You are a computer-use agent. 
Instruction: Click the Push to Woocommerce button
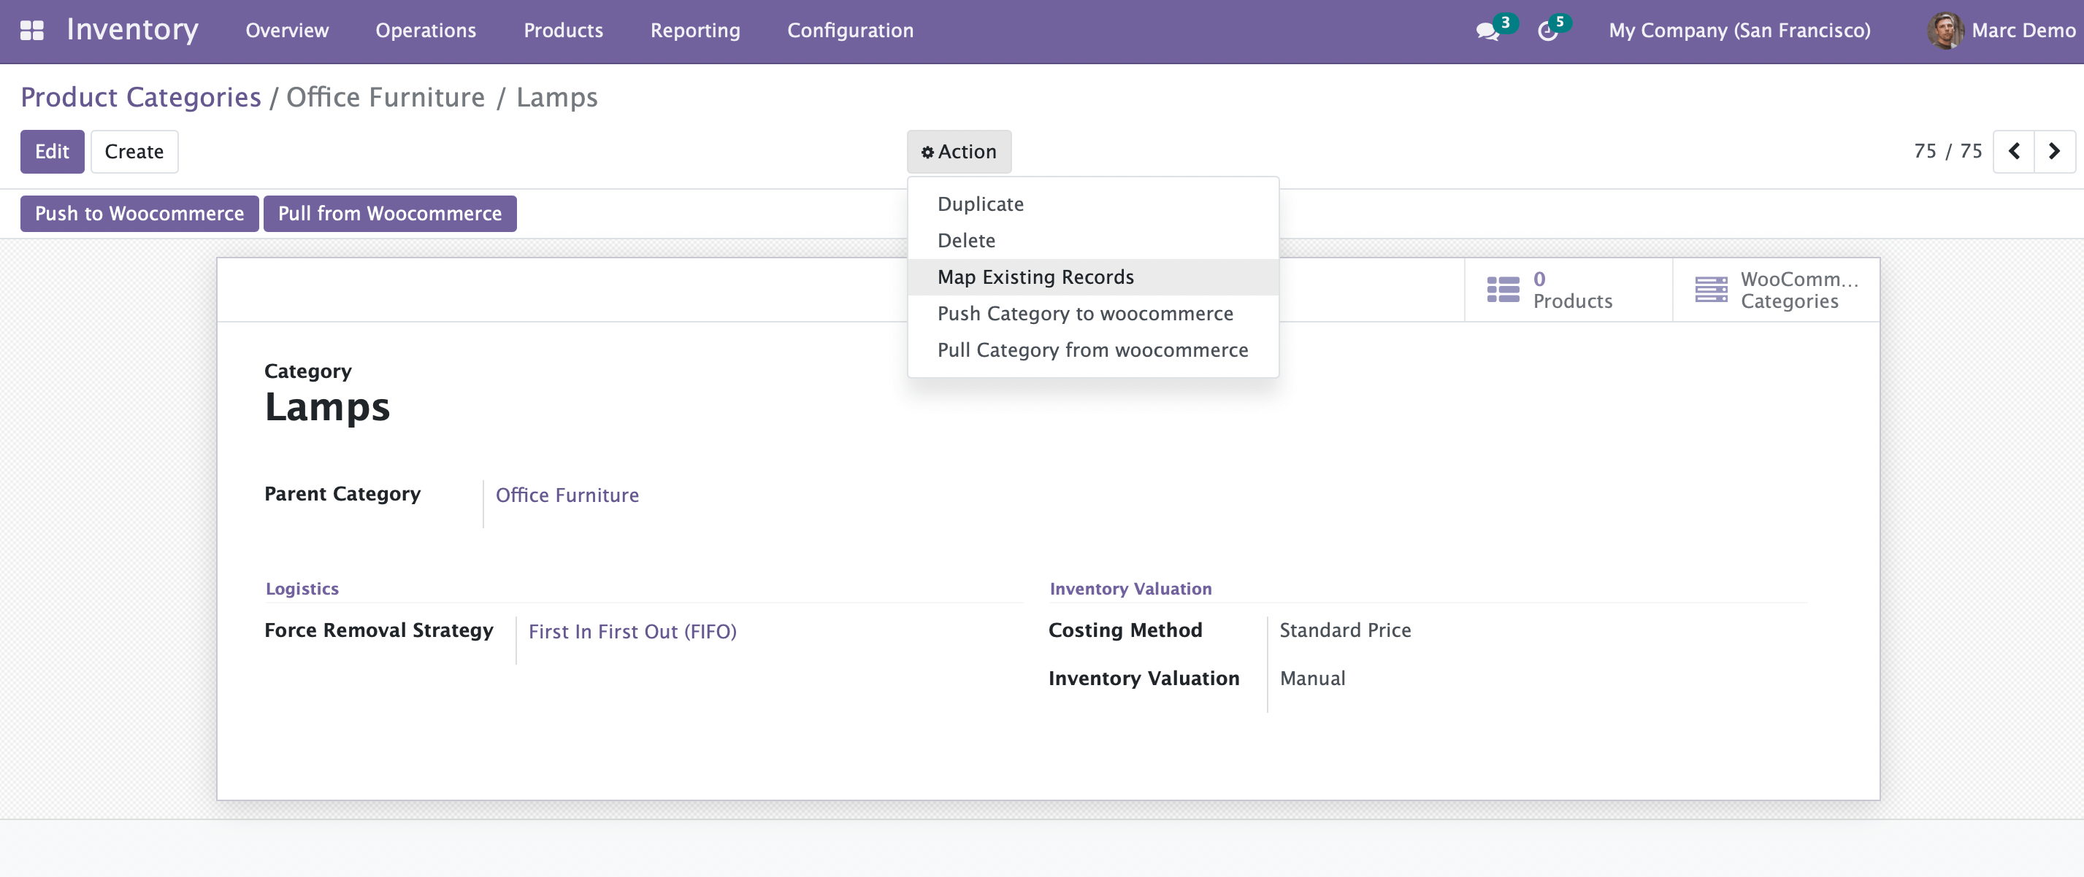pos(139,213)
